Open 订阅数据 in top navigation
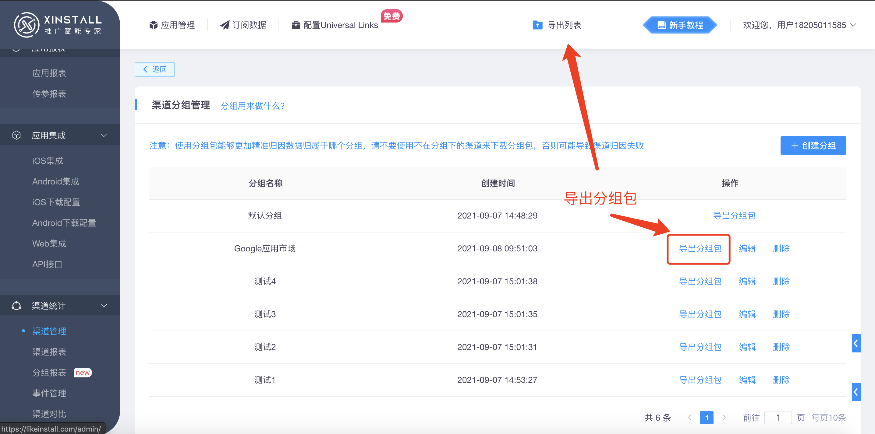The height and width of the screenshot is (434, 875). [243, 25]
